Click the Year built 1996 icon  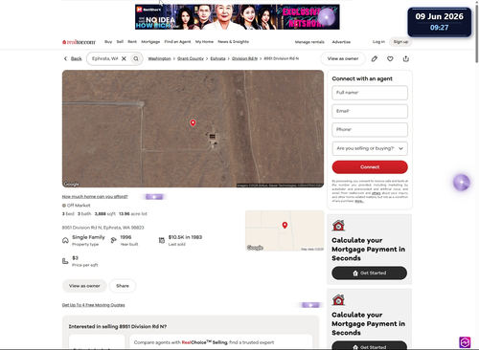(x=113, y=240)
